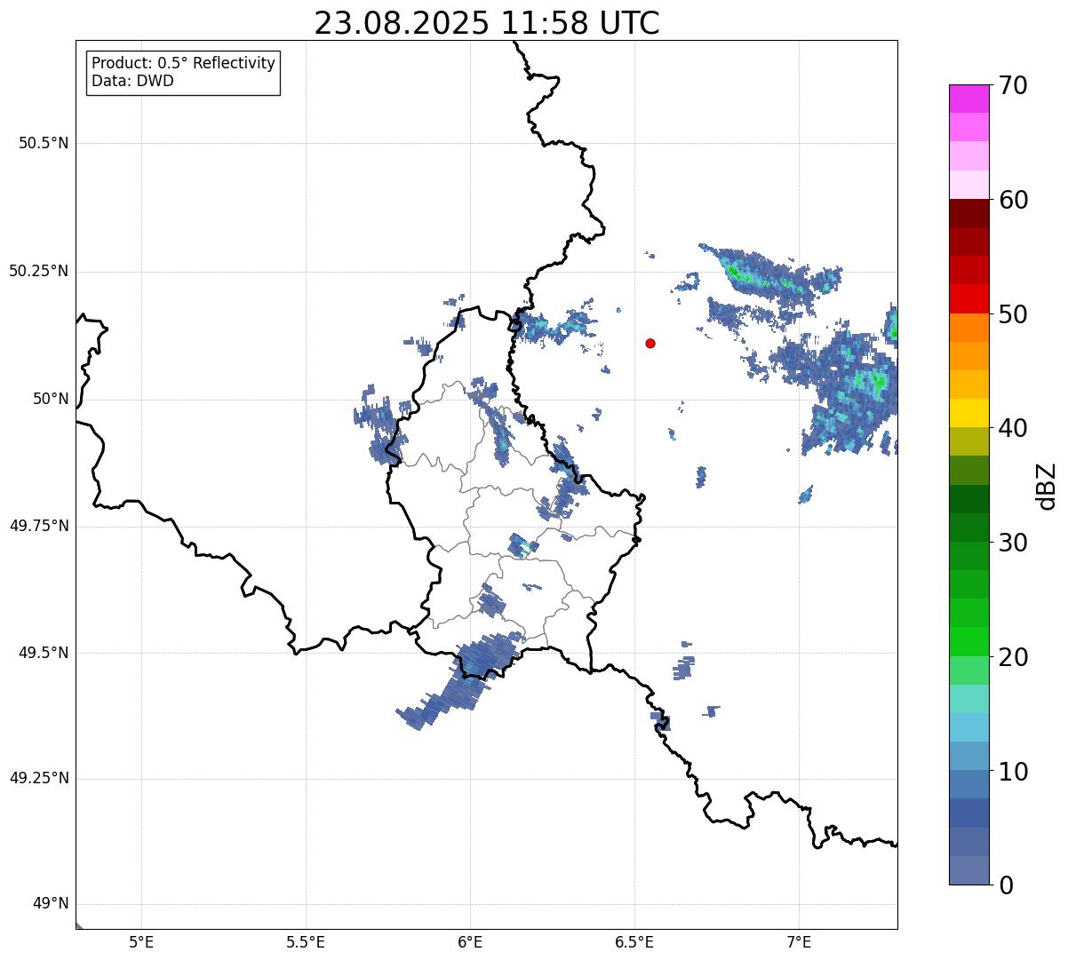Click the Data: DWD text line
This screenshot has width=1068, height=960.
click(x=133, y=82)
